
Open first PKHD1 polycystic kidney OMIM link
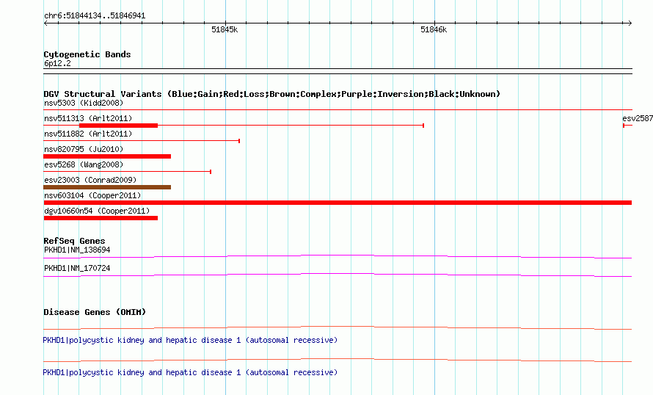[x=190, y=341]
